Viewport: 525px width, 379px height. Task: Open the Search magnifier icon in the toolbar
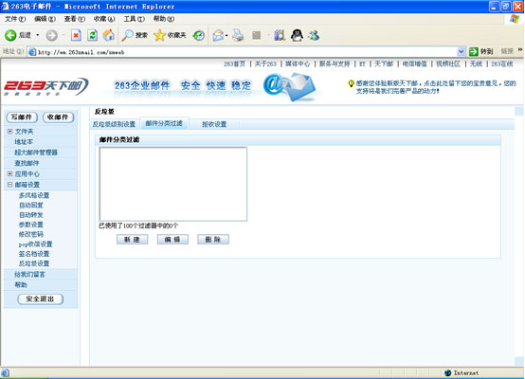(x=128, y=35)
